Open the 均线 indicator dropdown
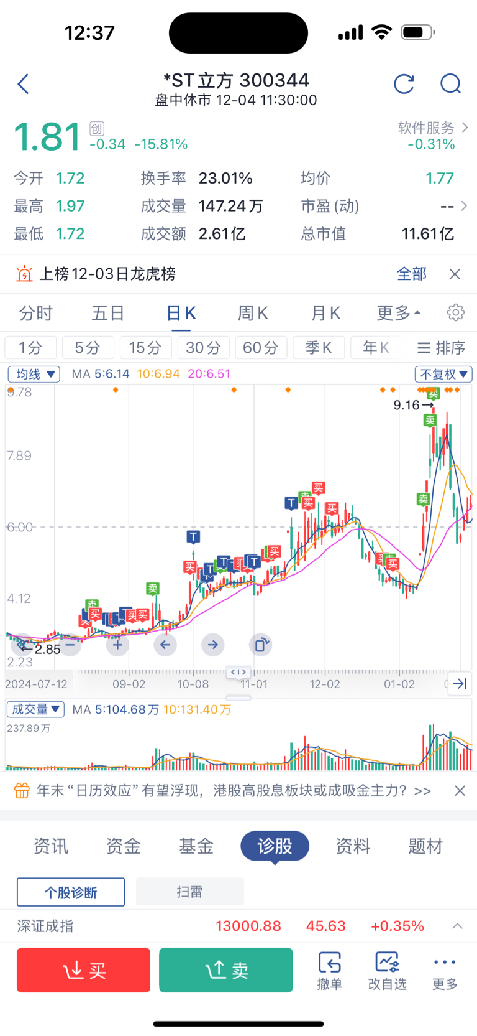Image resolution: width=477 pixels, height=1036 pixels. 34,374
